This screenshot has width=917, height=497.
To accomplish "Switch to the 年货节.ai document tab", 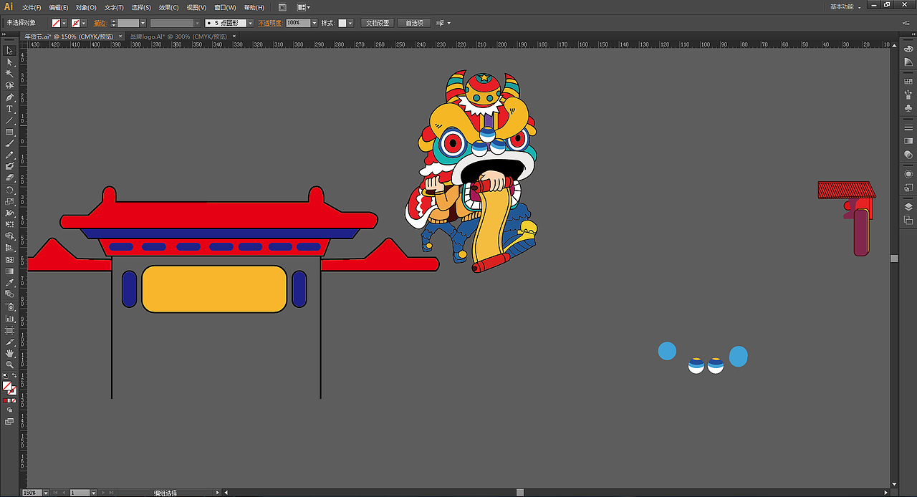I will 68,36.
